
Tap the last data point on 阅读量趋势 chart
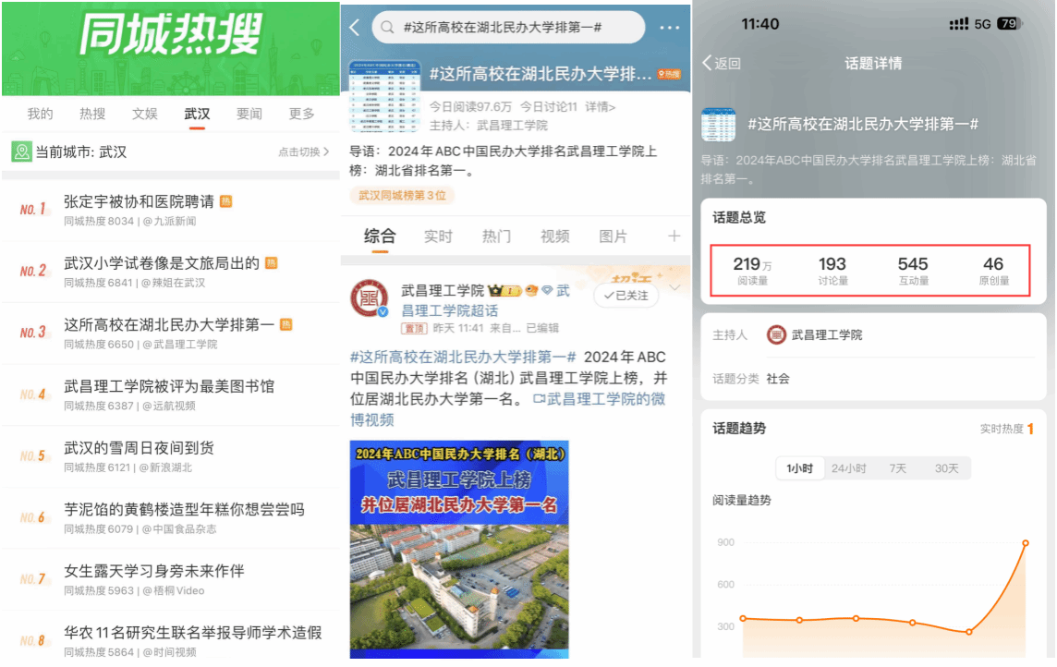(1026, 543)
